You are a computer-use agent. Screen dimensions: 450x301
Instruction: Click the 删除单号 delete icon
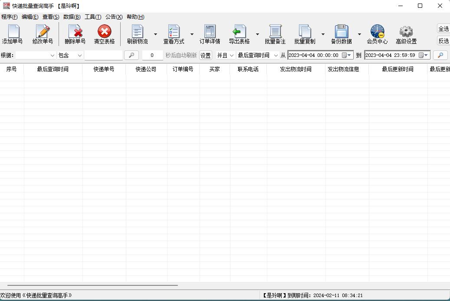point(75,34)
